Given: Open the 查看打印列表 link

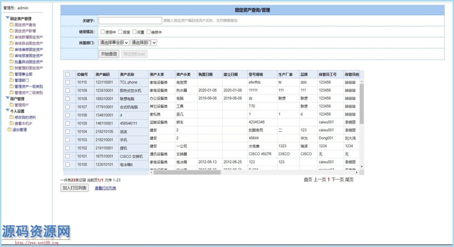Looking at the screenshot, I should (105, 188).
